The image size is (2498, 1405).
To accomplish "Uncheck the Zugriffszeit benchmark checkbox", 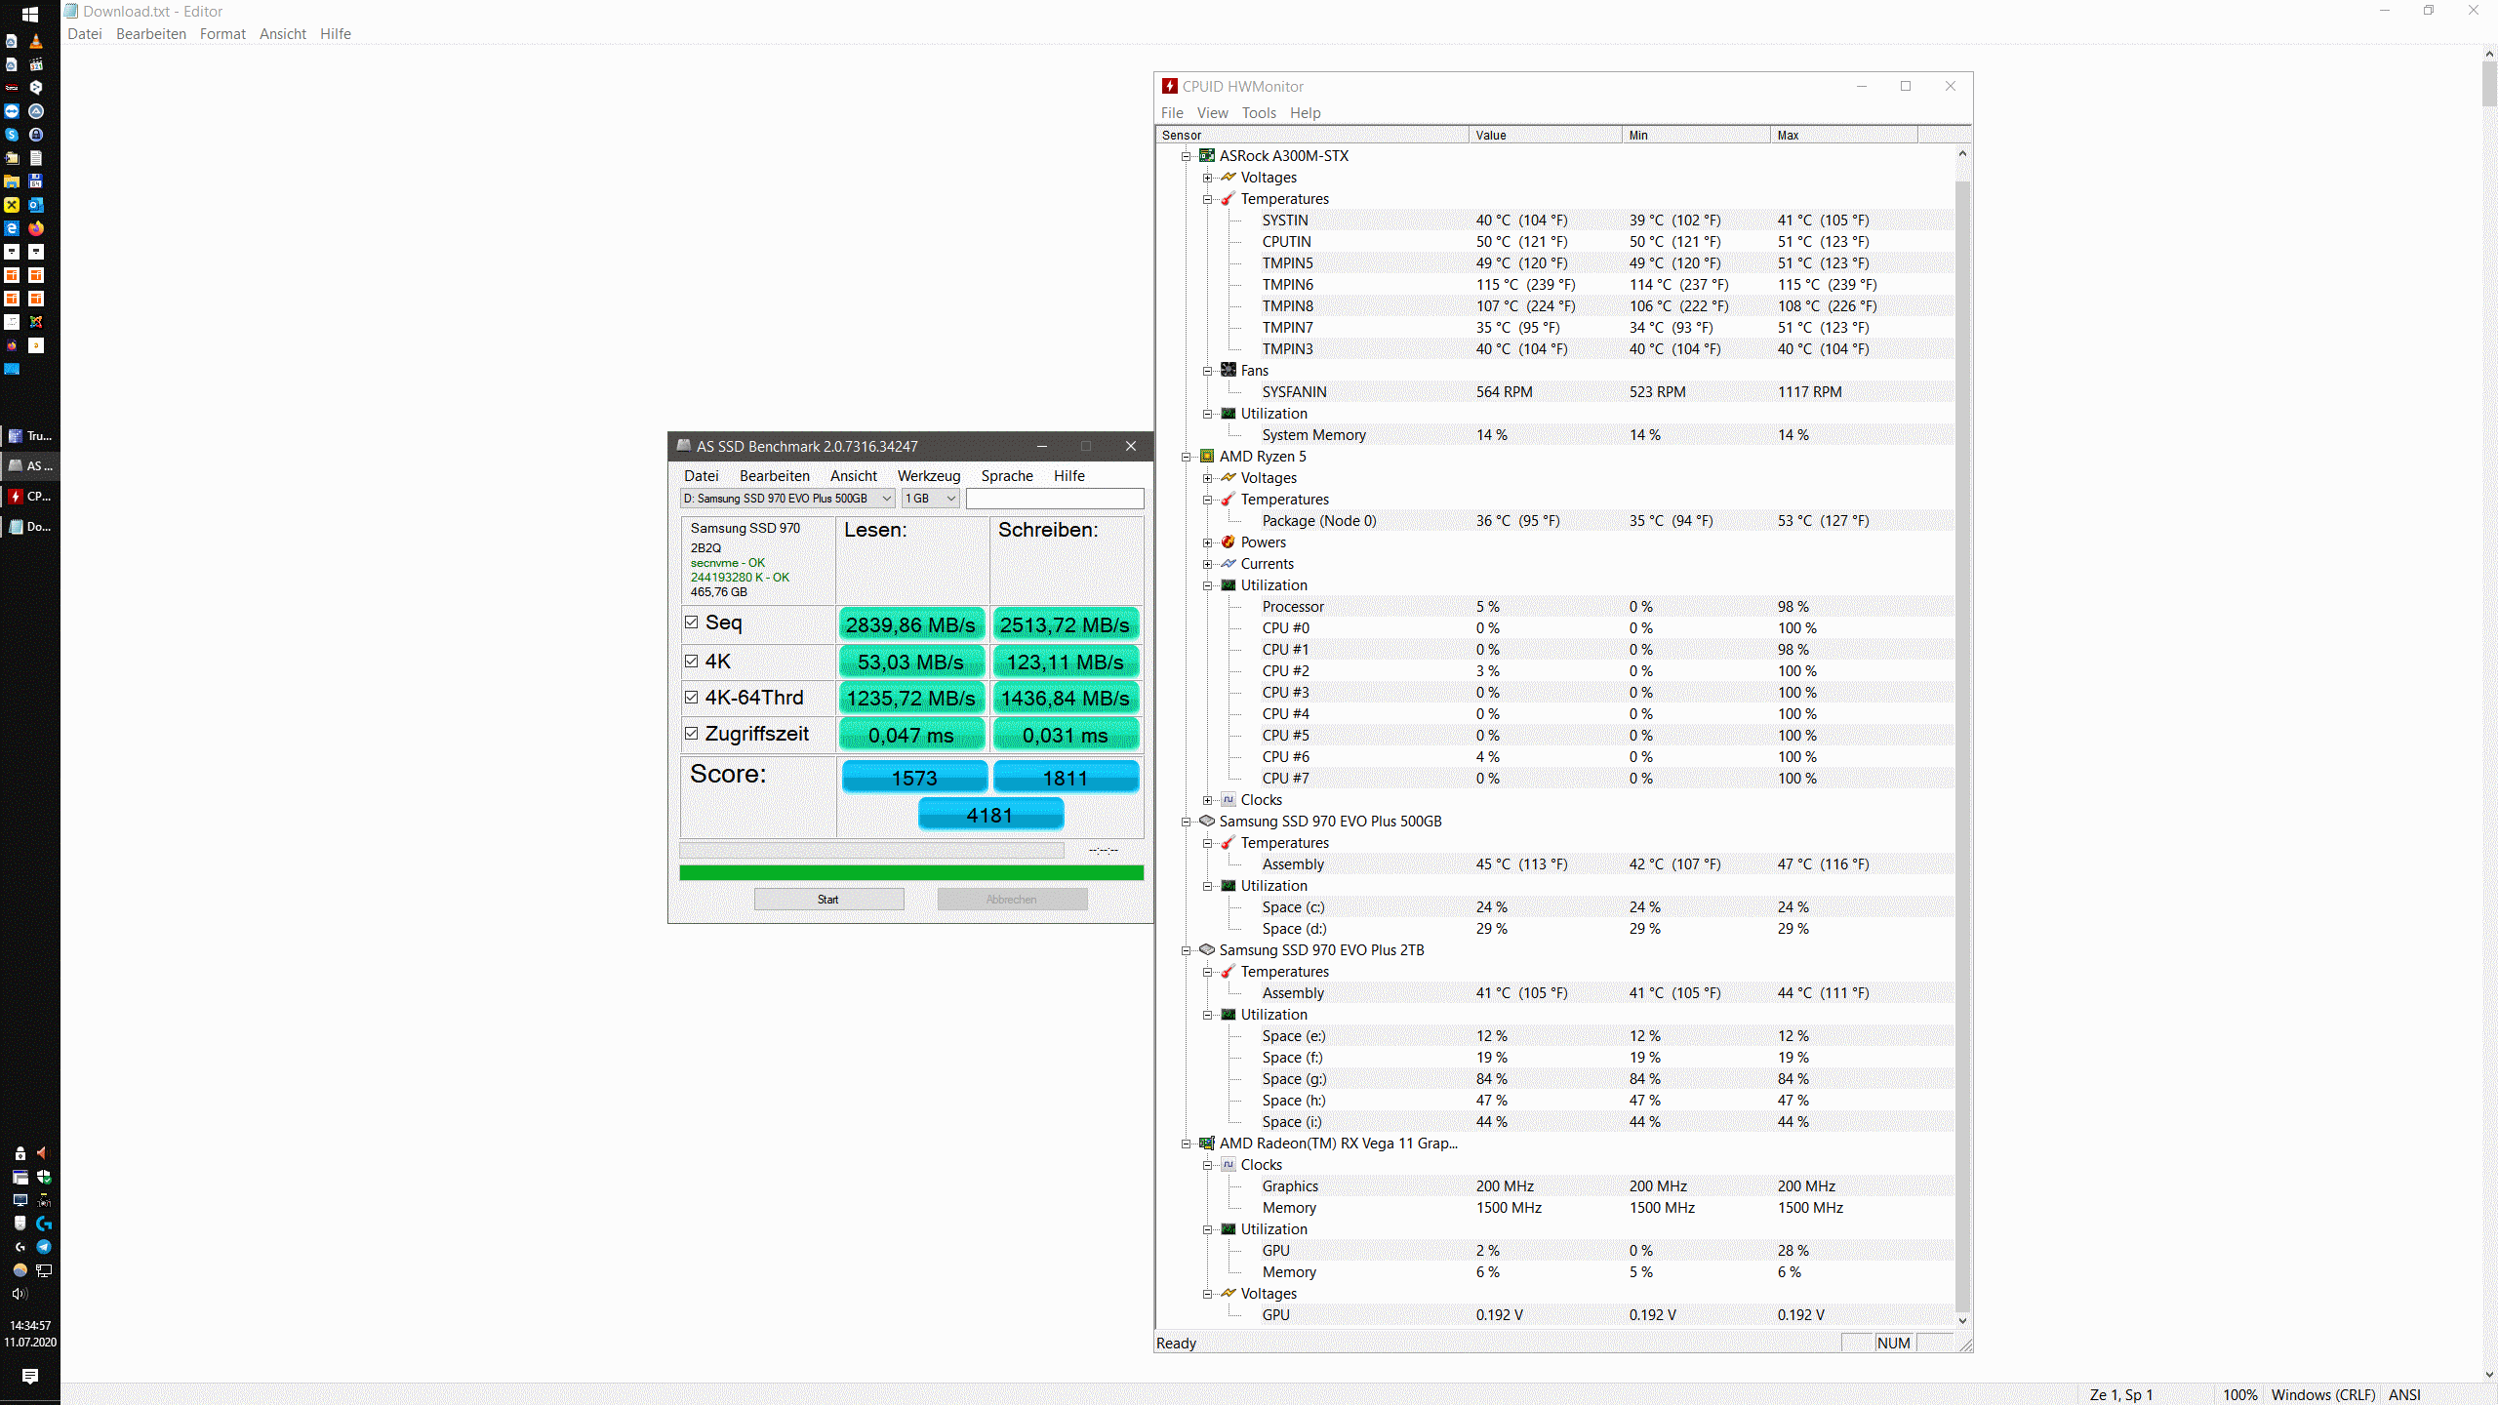I will tap(692, 734).
